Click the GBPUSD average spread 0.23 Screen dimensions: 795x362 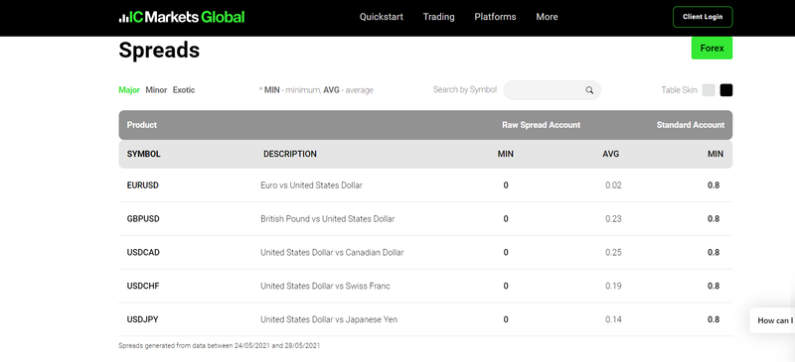pos(613,219)
